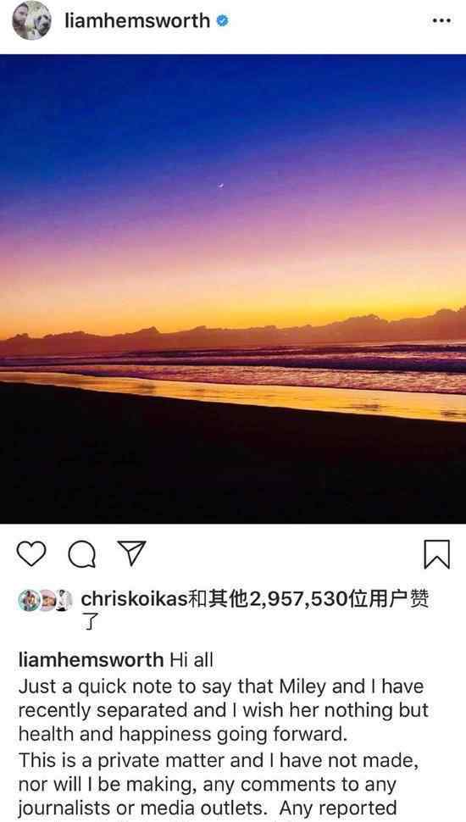This screenshot has width=466, height=822.
Task: Tap the caption line mentioning Miley
Action: coord(221,686)
